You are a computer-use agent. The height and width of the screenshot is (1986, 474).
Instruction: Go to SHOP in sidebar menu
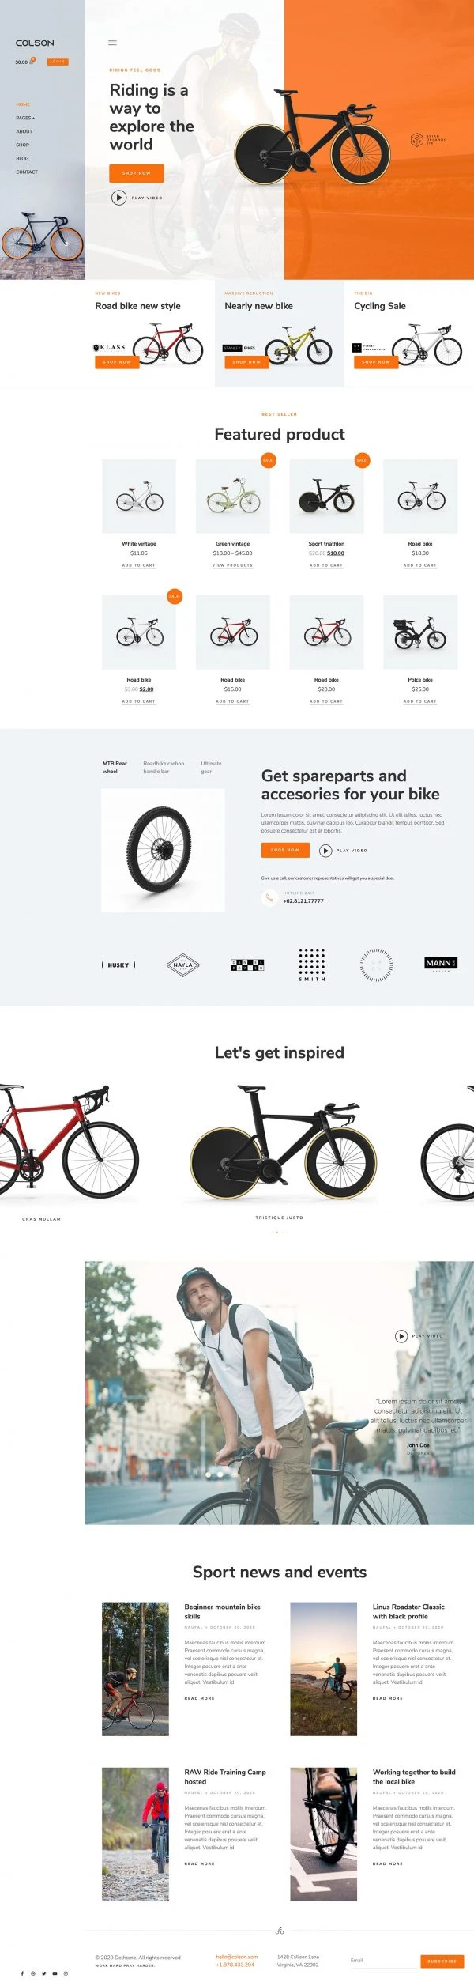point(22,145)
